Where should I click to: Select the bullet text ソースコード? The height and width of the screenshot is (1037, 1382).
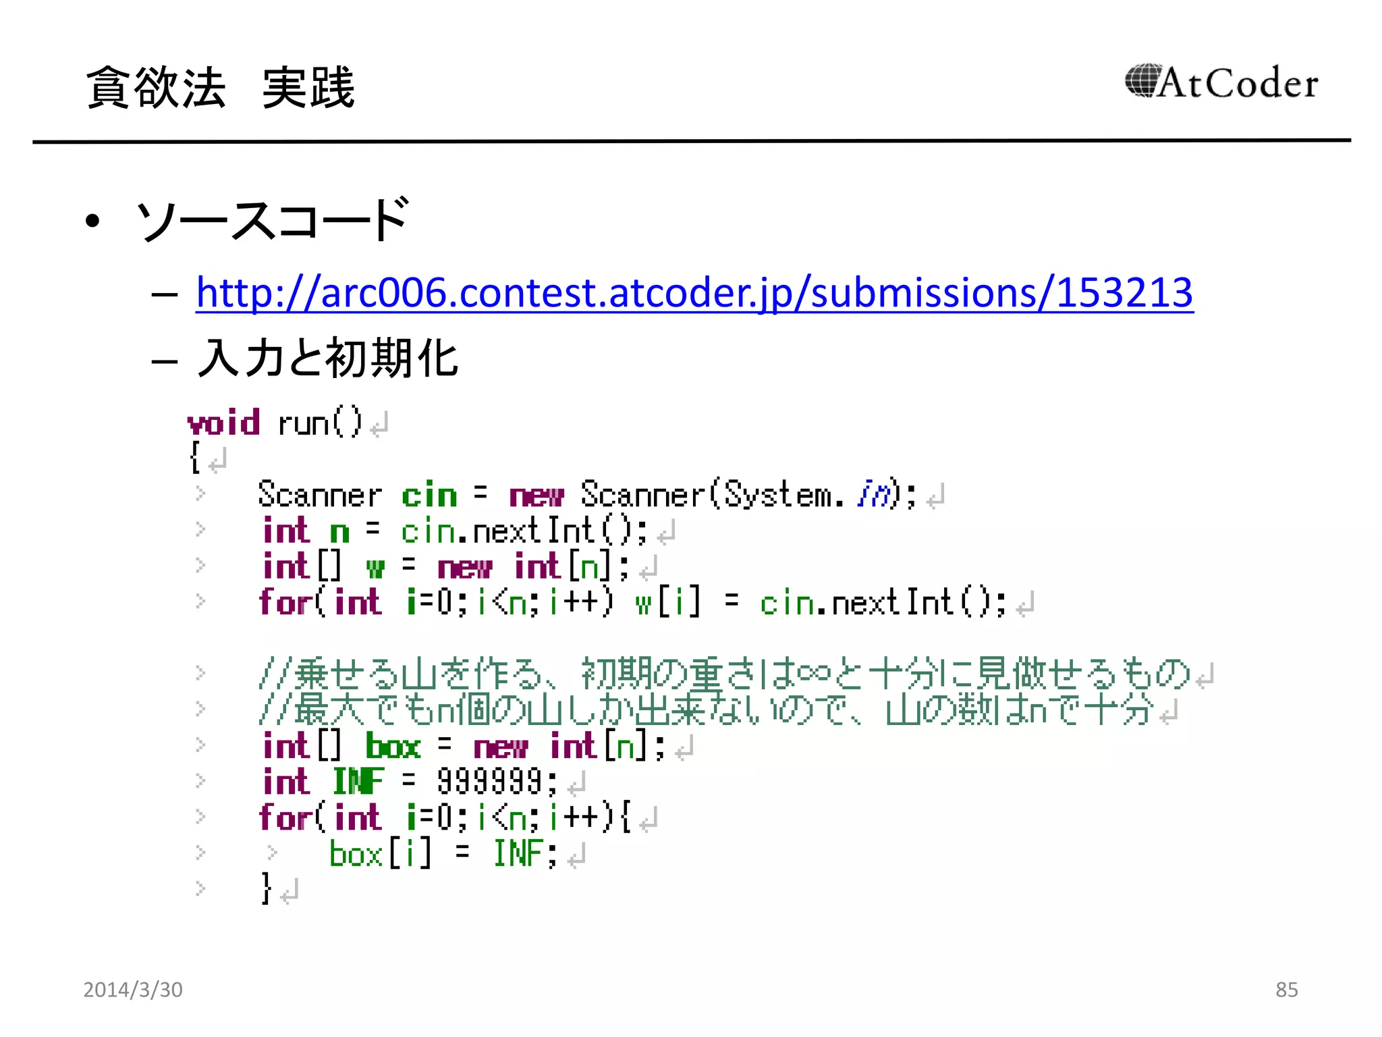pos(273,220)
